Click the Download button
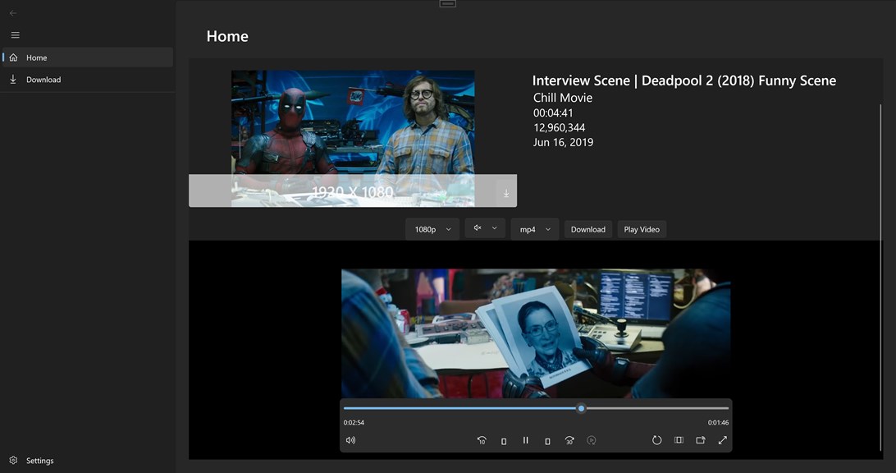This screenshot has width=896, height=473. coord(588,229)
